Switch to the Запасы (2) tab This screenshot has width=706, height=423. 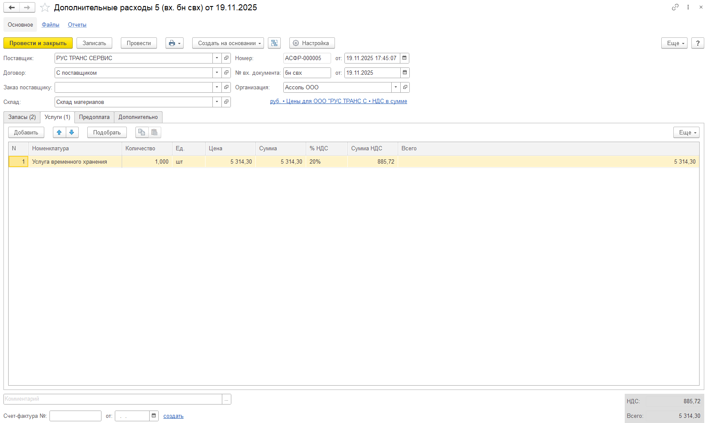22,117
